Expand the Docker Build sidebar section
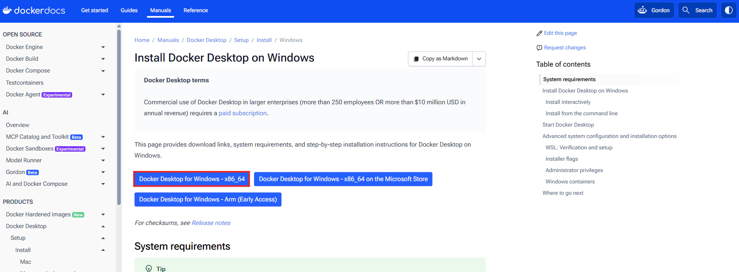The height and width of the screenshot is (272, 739). coord(103,59)
